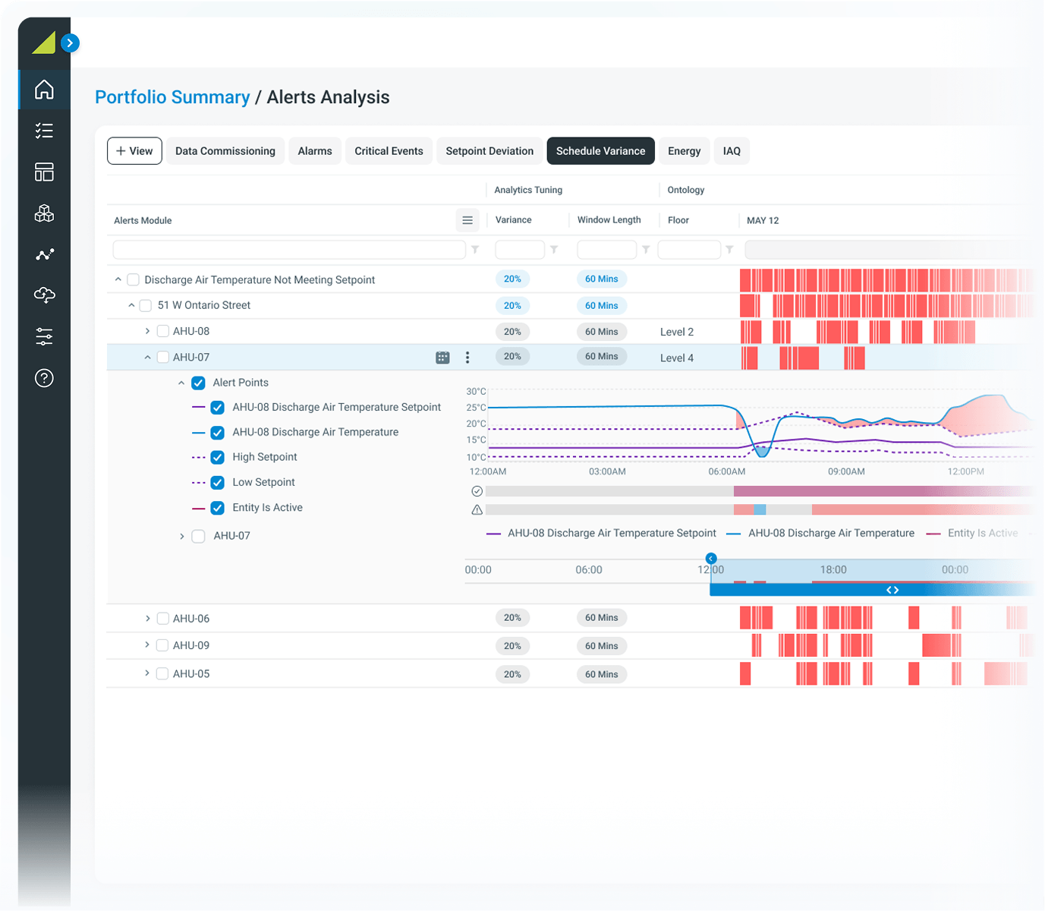Open calendar icon on AHU-07 row

(x=442, y=358)
